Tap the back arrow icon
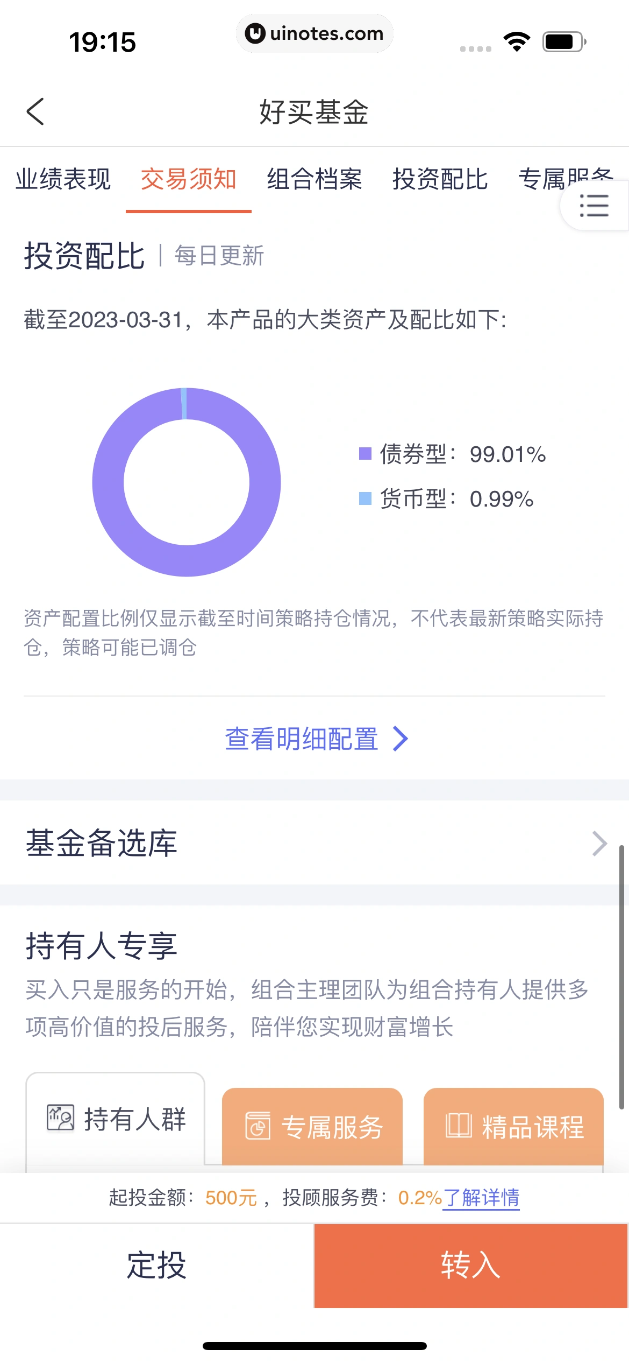This screenshot has height=1363, width=629. (35, 111)
